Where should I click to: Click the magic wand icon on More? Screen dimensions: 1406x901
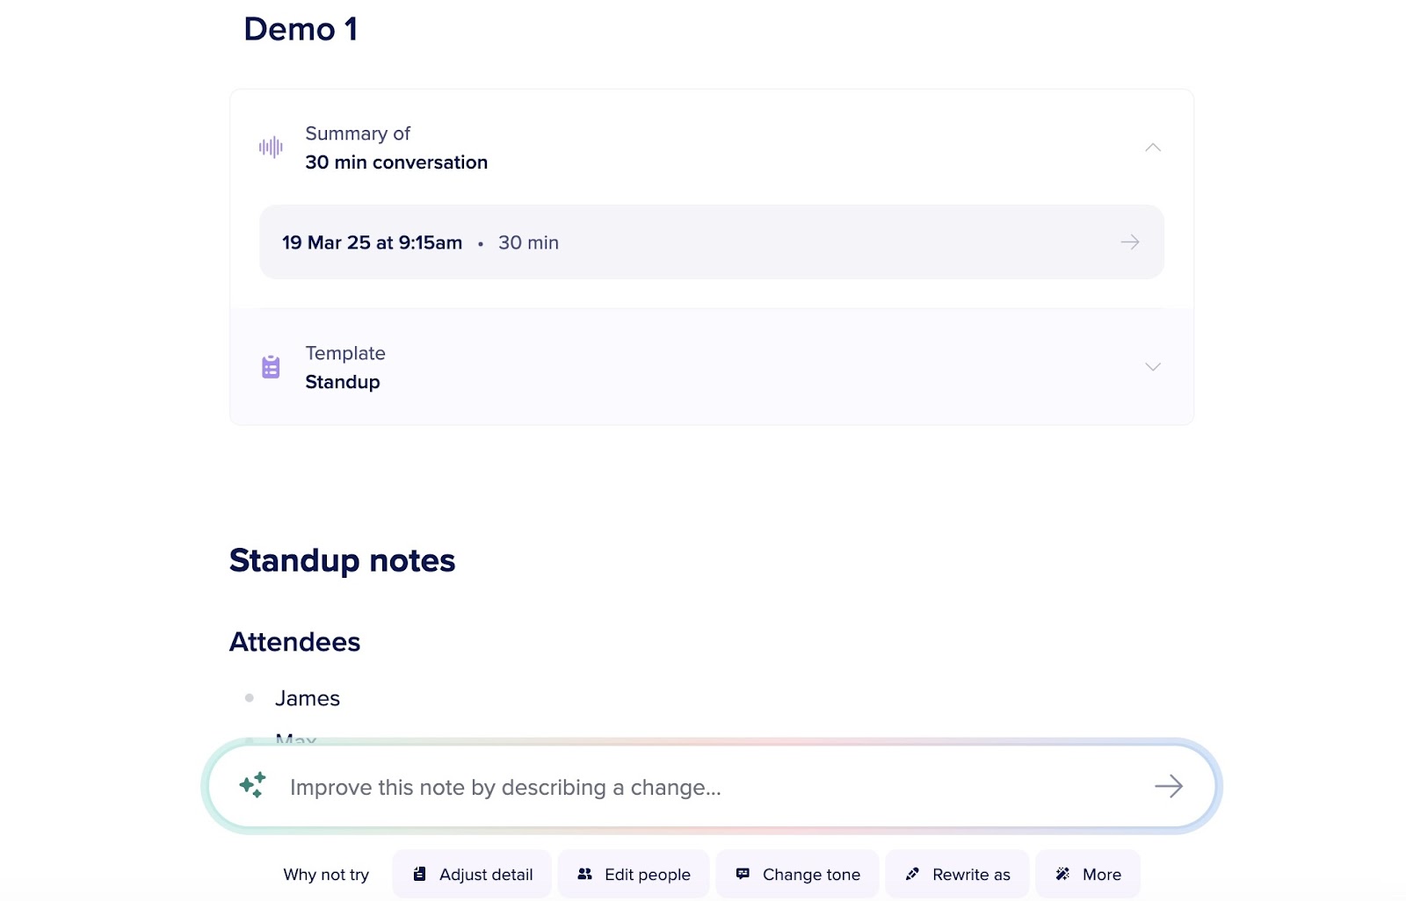click(1062, 874)
